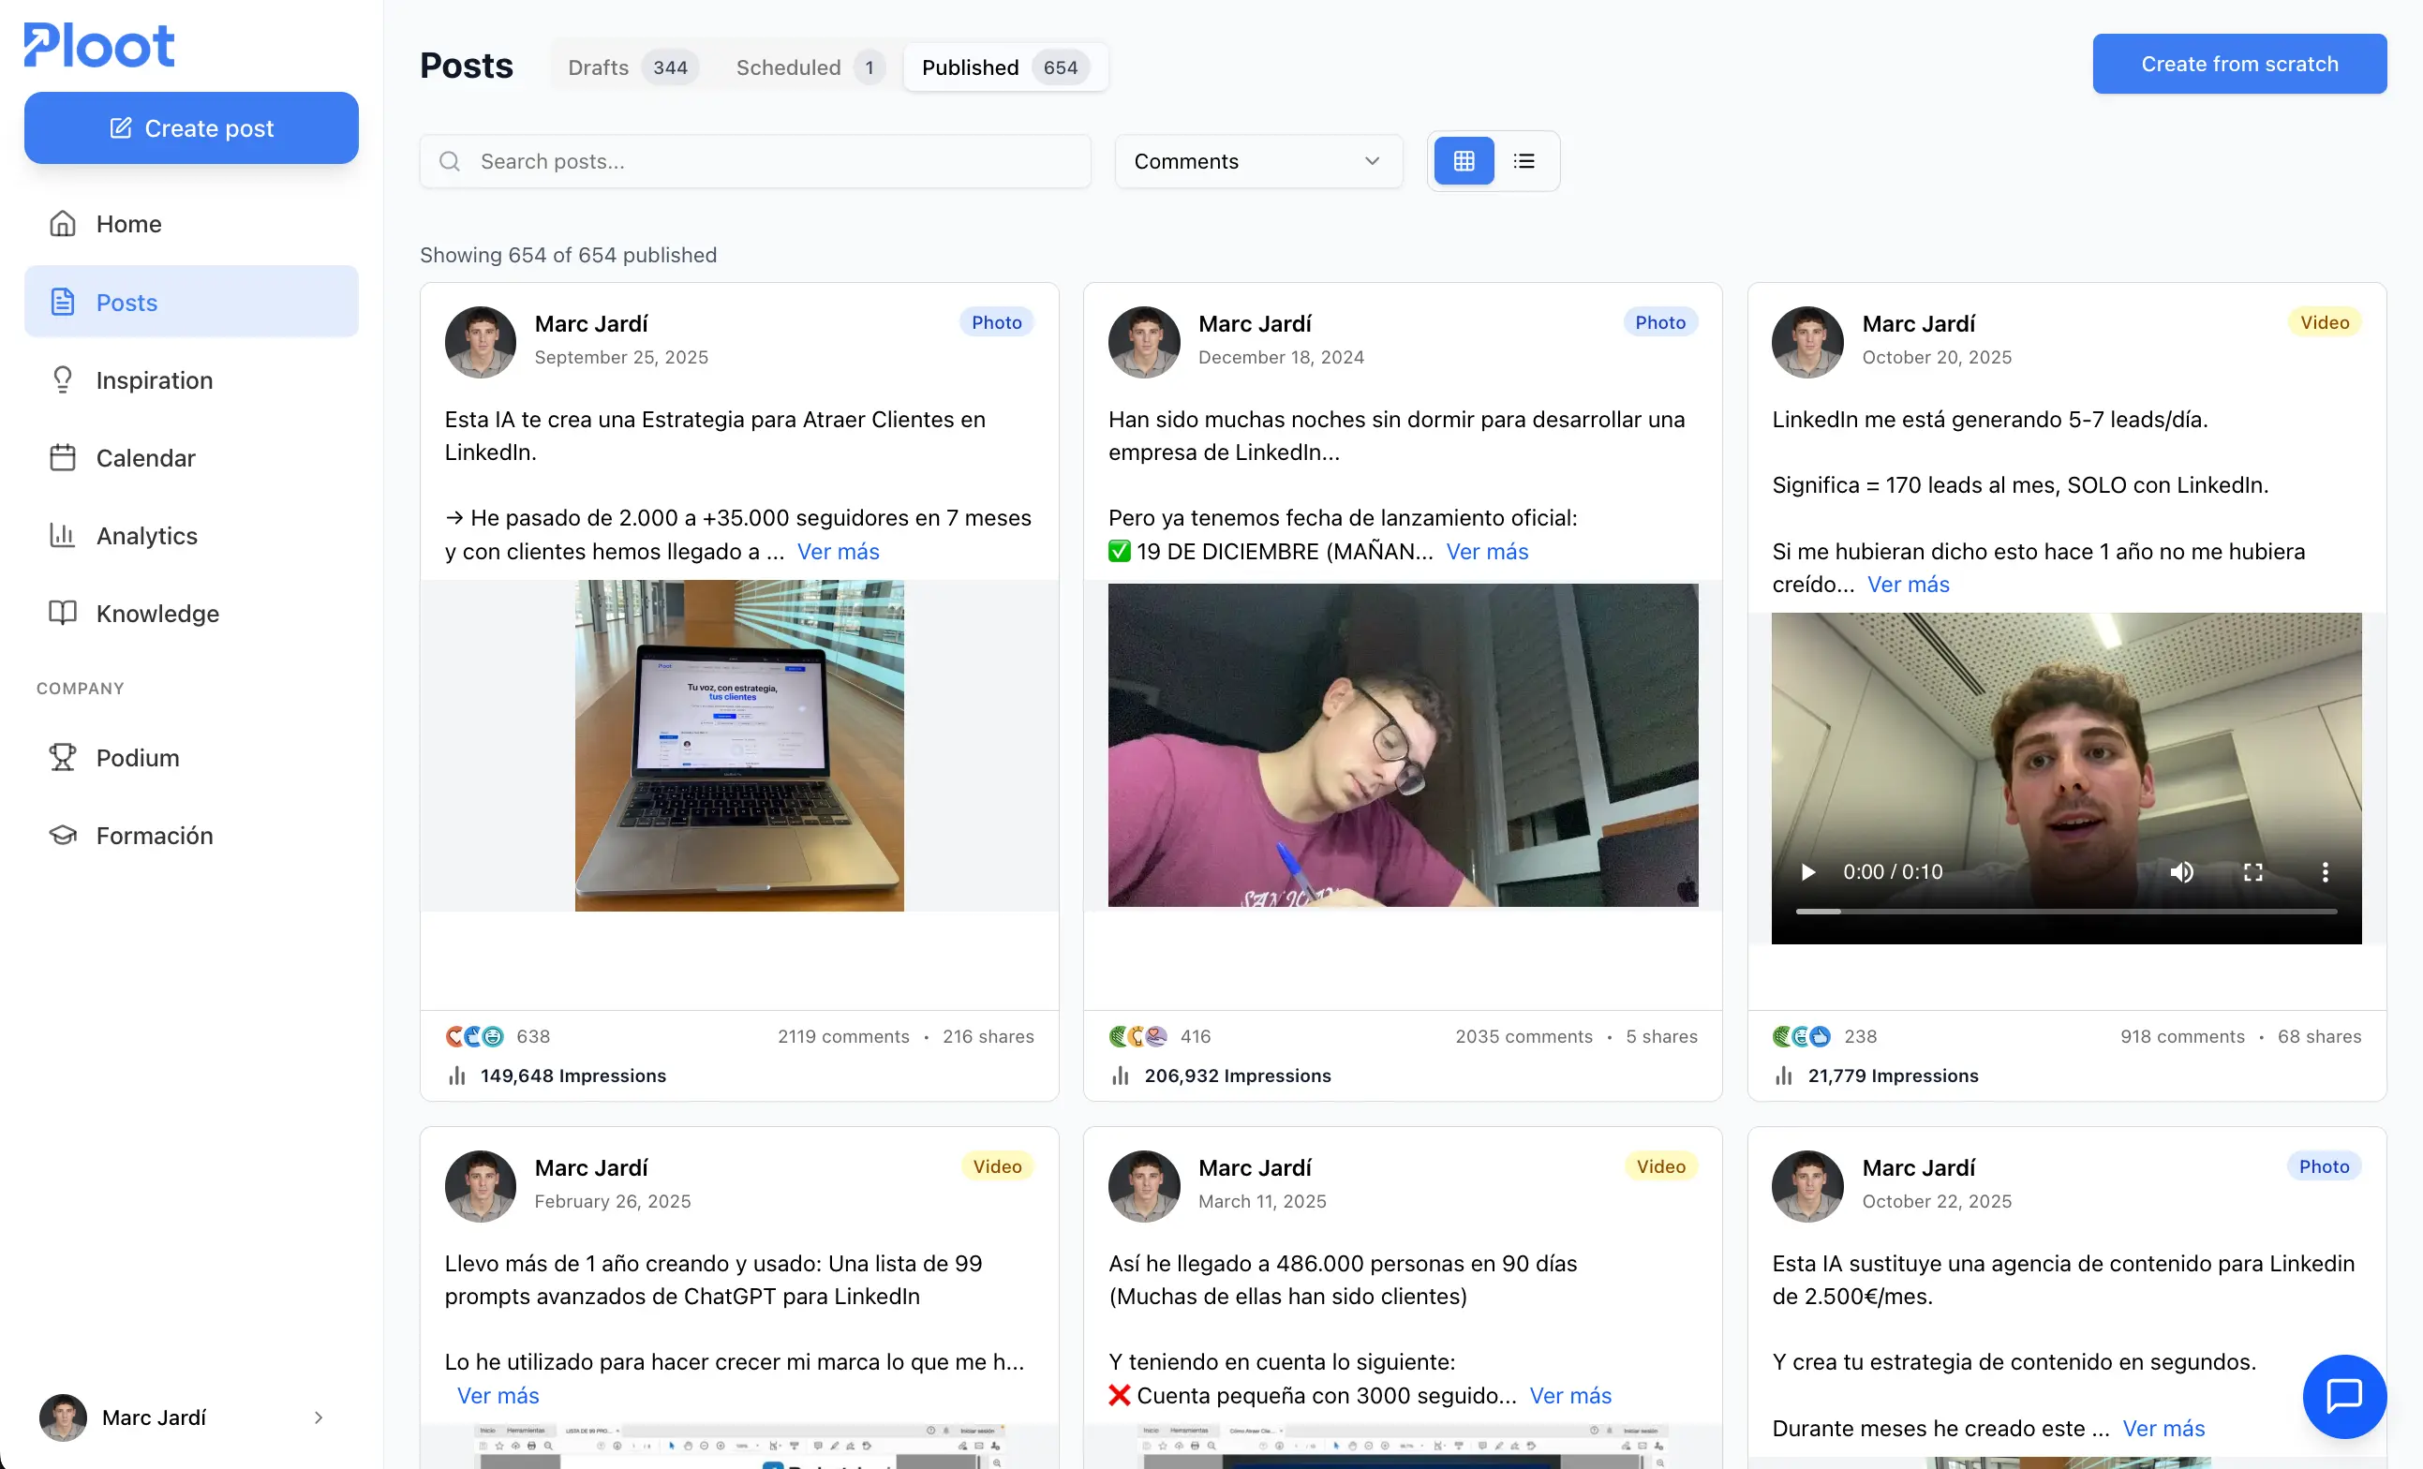
Task: Click the Photo badge on October 22 post
Action: [2324, 1166]
